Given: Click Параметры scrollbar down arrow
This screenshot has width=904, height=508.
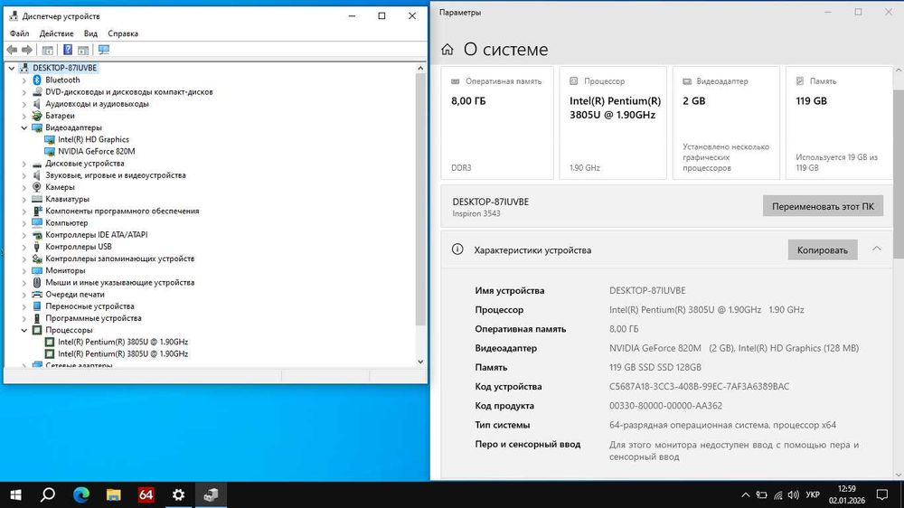Looking at the screenshot, I should pos(899,475).
